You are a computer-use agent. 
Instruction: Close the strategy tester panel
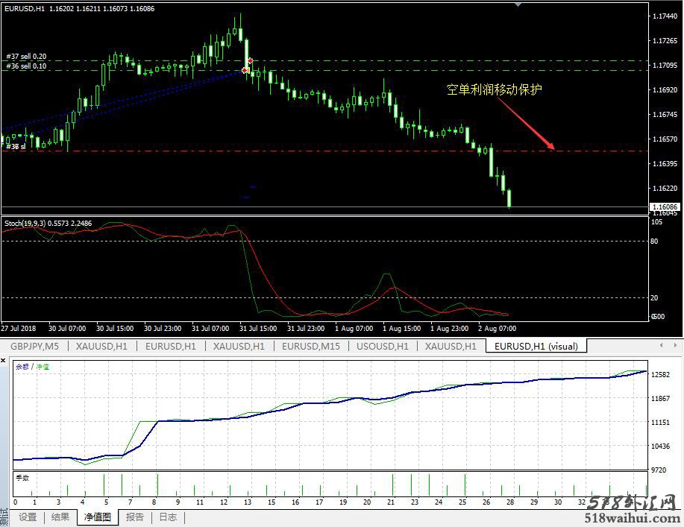point(3,361)
